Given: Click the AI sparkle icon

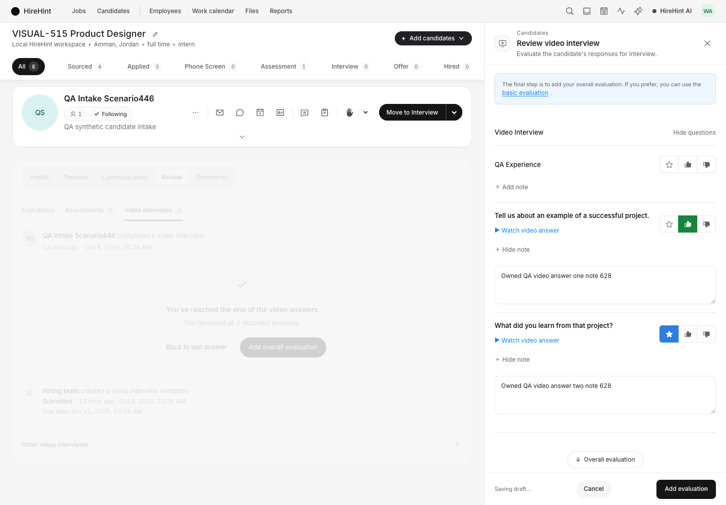Looking at the screenshot, I should coord(638,11).
